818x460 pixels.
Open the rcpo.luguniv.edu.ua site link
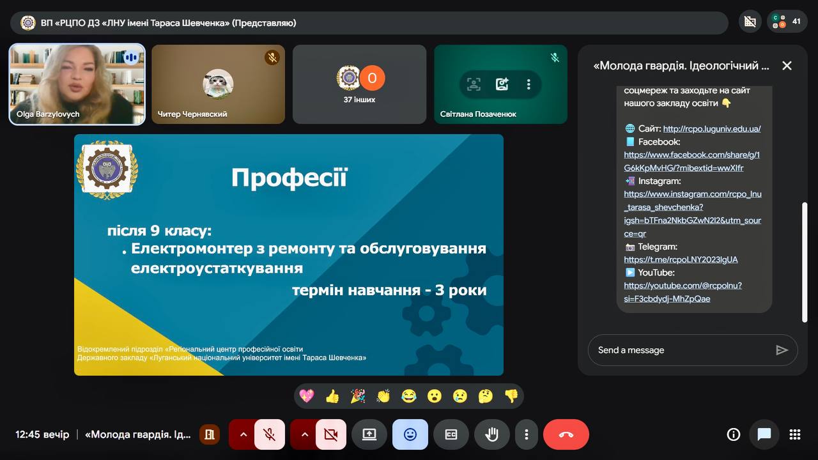point(711,128)
